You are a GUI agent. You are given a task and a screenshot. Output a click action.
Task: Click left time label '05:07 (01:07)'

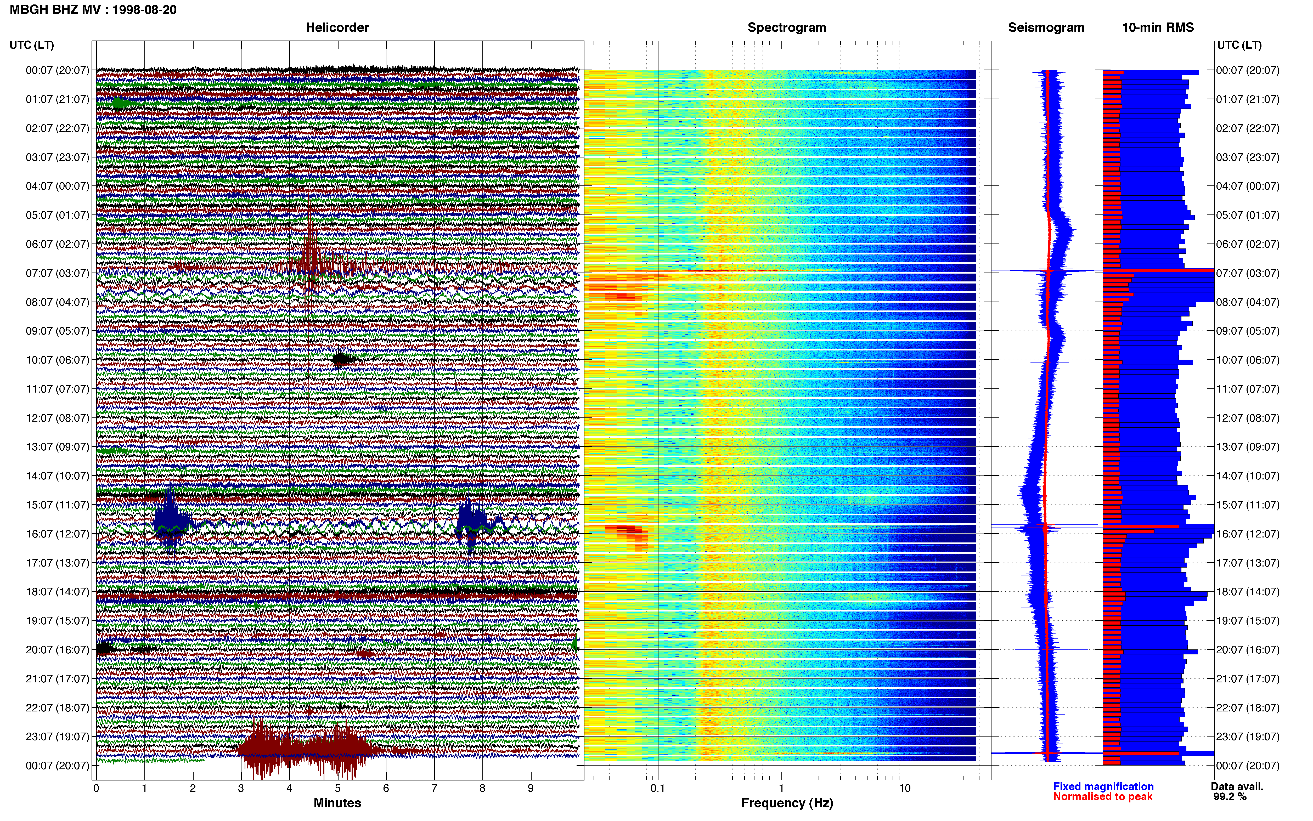click(x=58, y=215)
